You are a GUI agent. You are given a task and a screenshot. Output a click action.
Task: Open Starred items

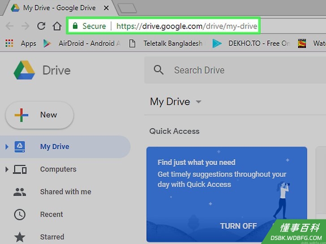point(52,237)
